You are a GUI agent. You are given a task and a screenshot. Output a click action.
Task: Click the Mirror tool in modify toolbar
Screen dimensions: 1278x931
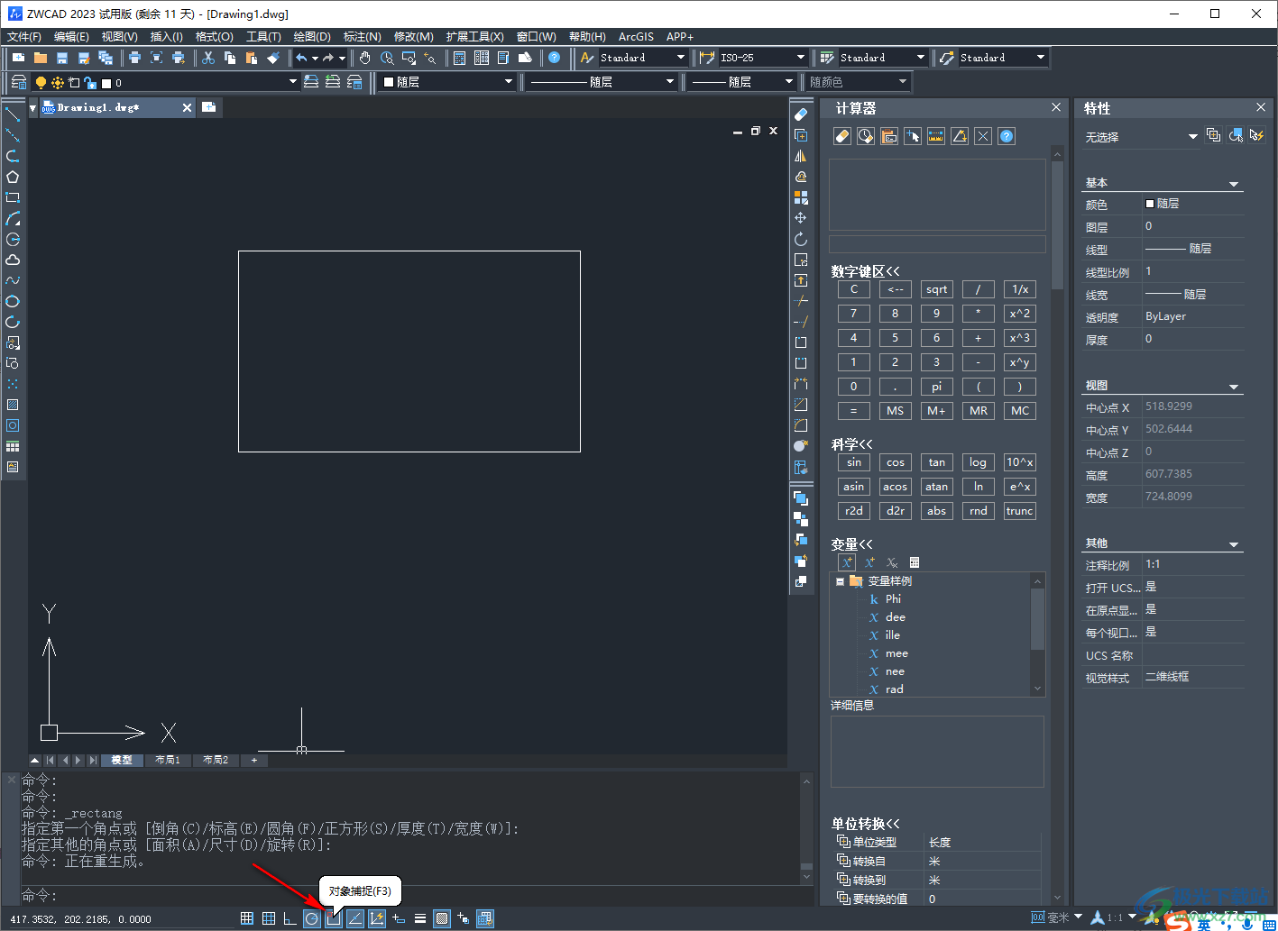click(801, 156)
